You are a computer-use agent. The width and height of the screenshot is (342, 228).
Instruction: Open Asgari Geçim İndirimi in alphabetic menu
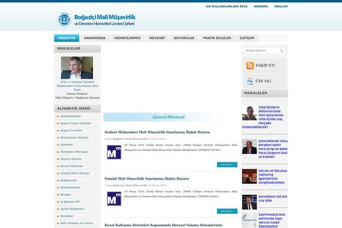point(75,123)
